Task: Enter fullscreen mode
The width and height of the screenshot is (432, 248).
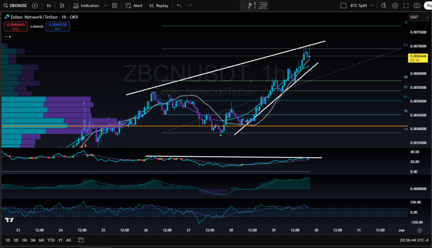Action: click(x=406, y=5)
